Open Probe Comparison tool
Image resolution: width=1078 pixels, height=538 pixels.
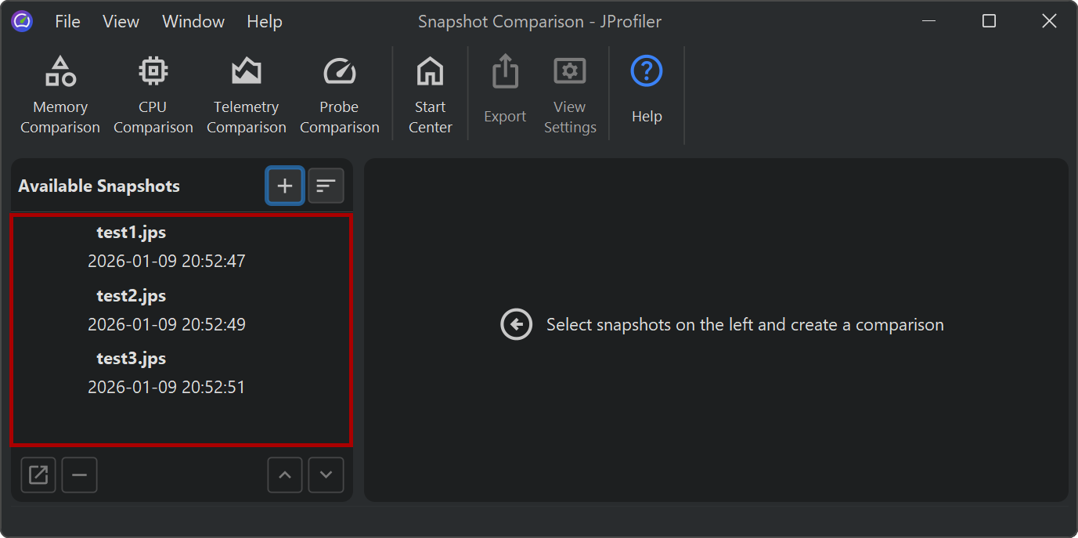(339, 96)
